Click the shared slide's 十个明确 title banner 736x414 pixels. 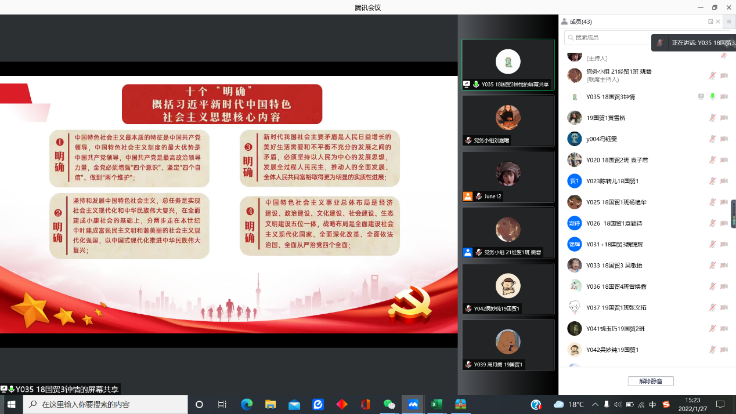click(222, 104)
